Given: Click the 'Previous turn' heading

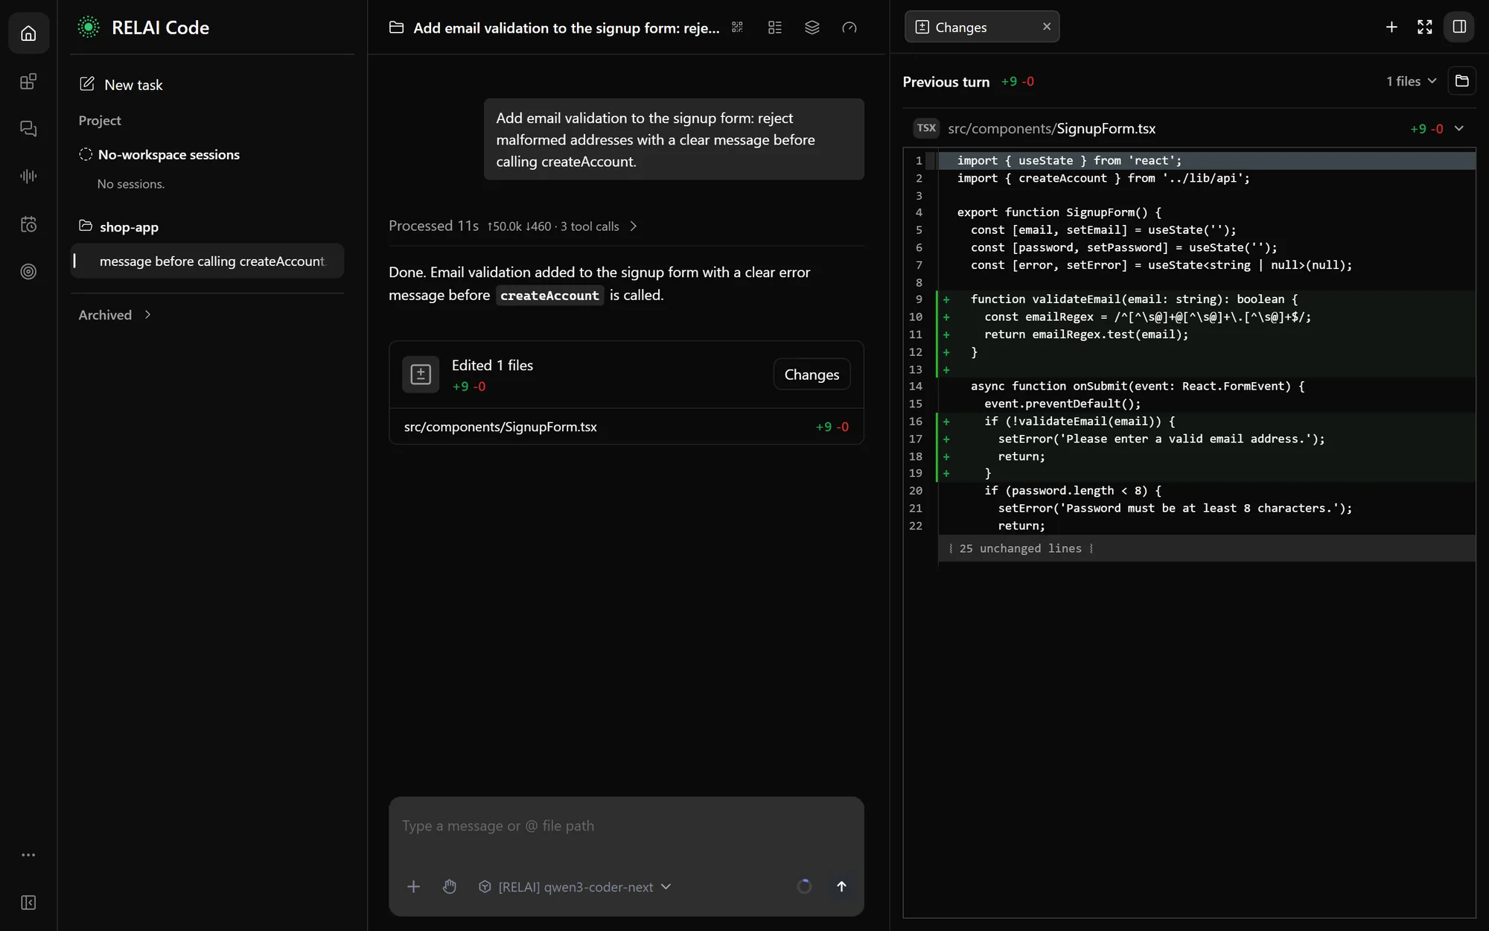Looking at the screenshot, I should point(946,82).
